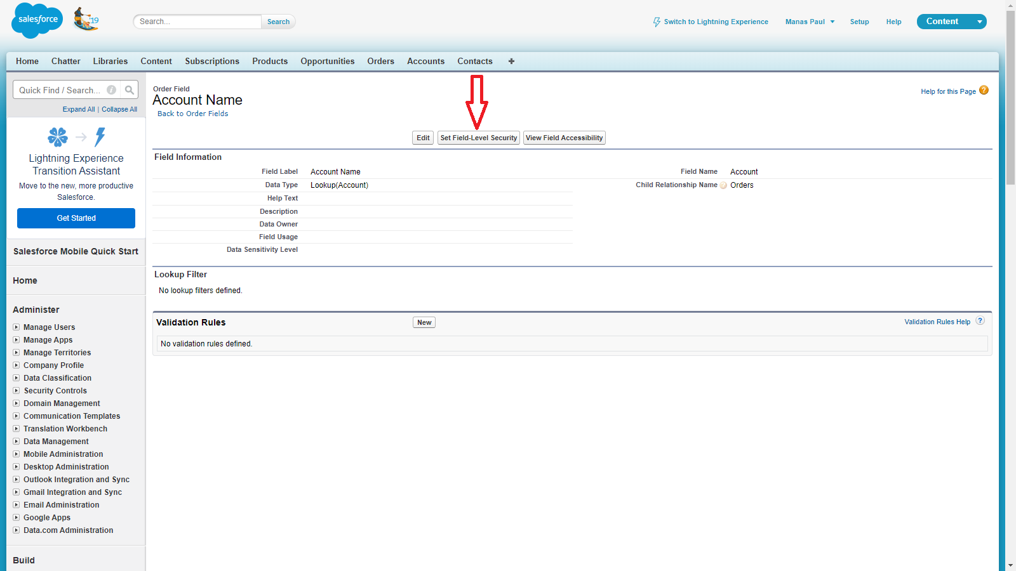The image size is (1016, 571).
Task: Expand the Translation Workbench section
Action: coord(16,429)
